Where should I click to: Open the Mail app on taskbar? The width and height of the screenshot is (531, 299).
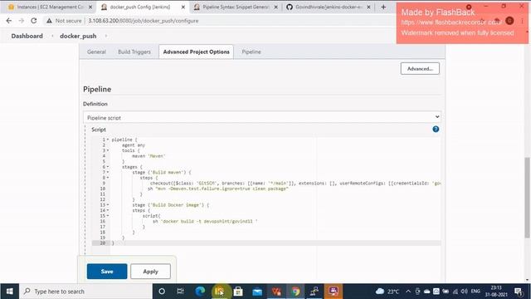tap(257, 292)
